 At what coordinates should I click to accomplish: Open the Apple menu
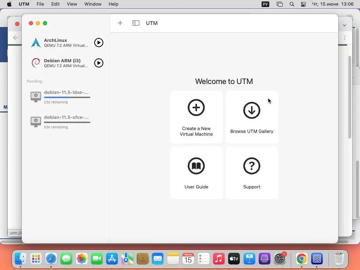[9, 4]
